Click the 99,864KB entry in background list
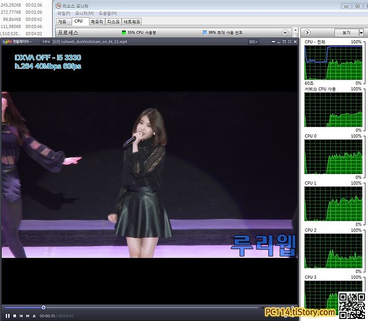Image resolution: width=368 pixels, height=321 pixels. coord(12,19)
